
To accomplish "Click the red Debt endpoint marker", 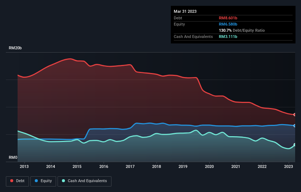I will point(295,115).
